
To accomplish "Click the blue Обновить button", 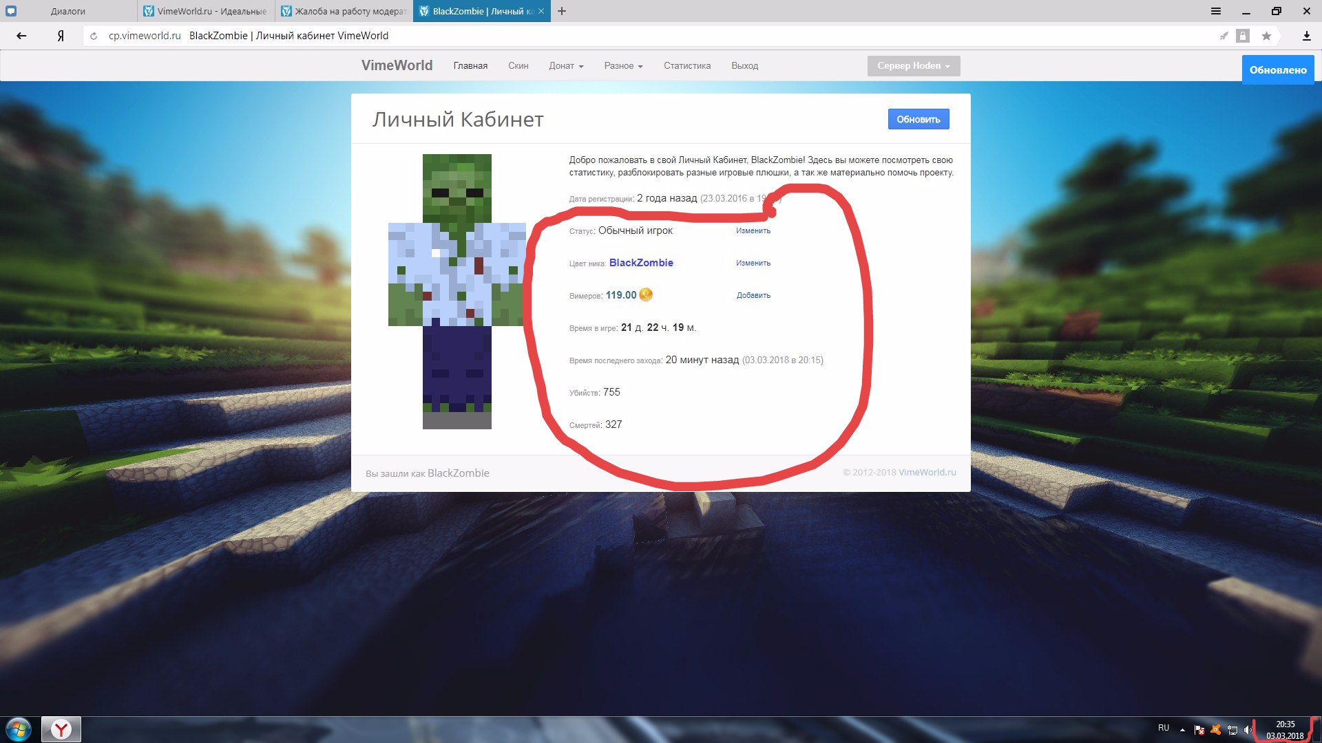I will click(919, 119).
